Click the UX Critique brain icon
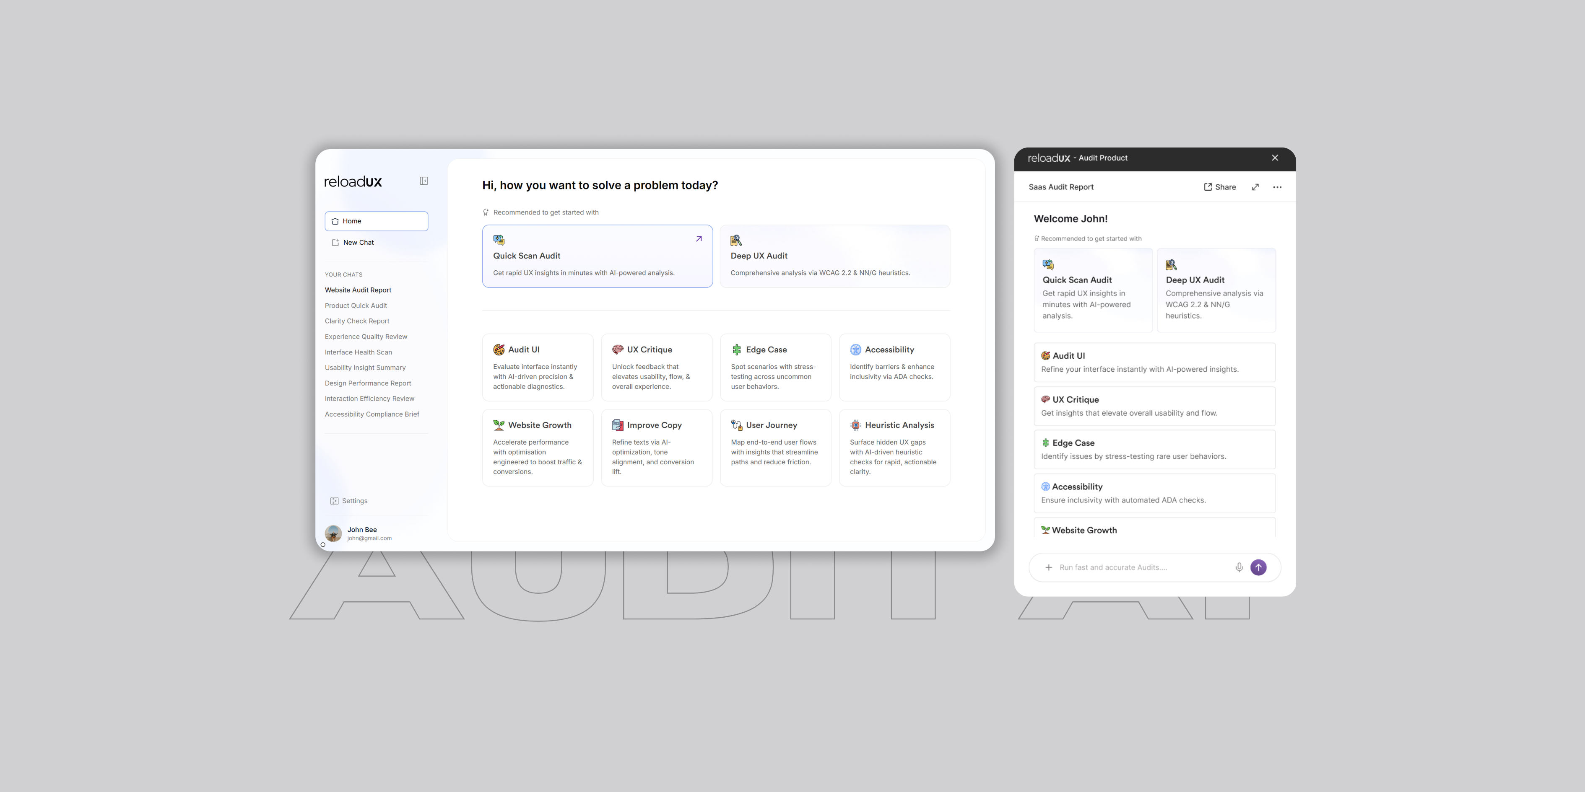 617,349
